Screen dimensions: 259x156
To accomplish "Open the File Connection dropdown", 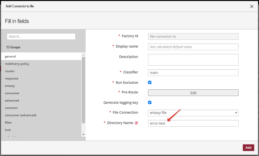I will (193, 113).
